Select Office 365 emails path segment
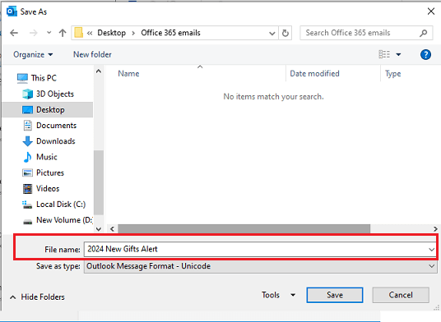 (x=170, y=33)
